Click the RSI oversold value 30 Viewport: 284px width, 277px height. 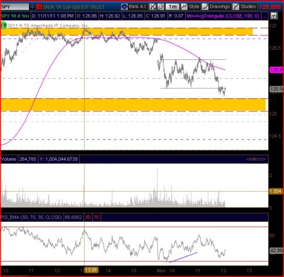click(88, 217)
